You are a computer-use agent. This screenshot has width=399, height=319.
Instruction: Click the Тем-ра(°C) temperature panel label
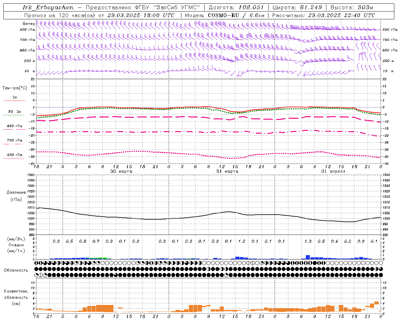point(15,88)
